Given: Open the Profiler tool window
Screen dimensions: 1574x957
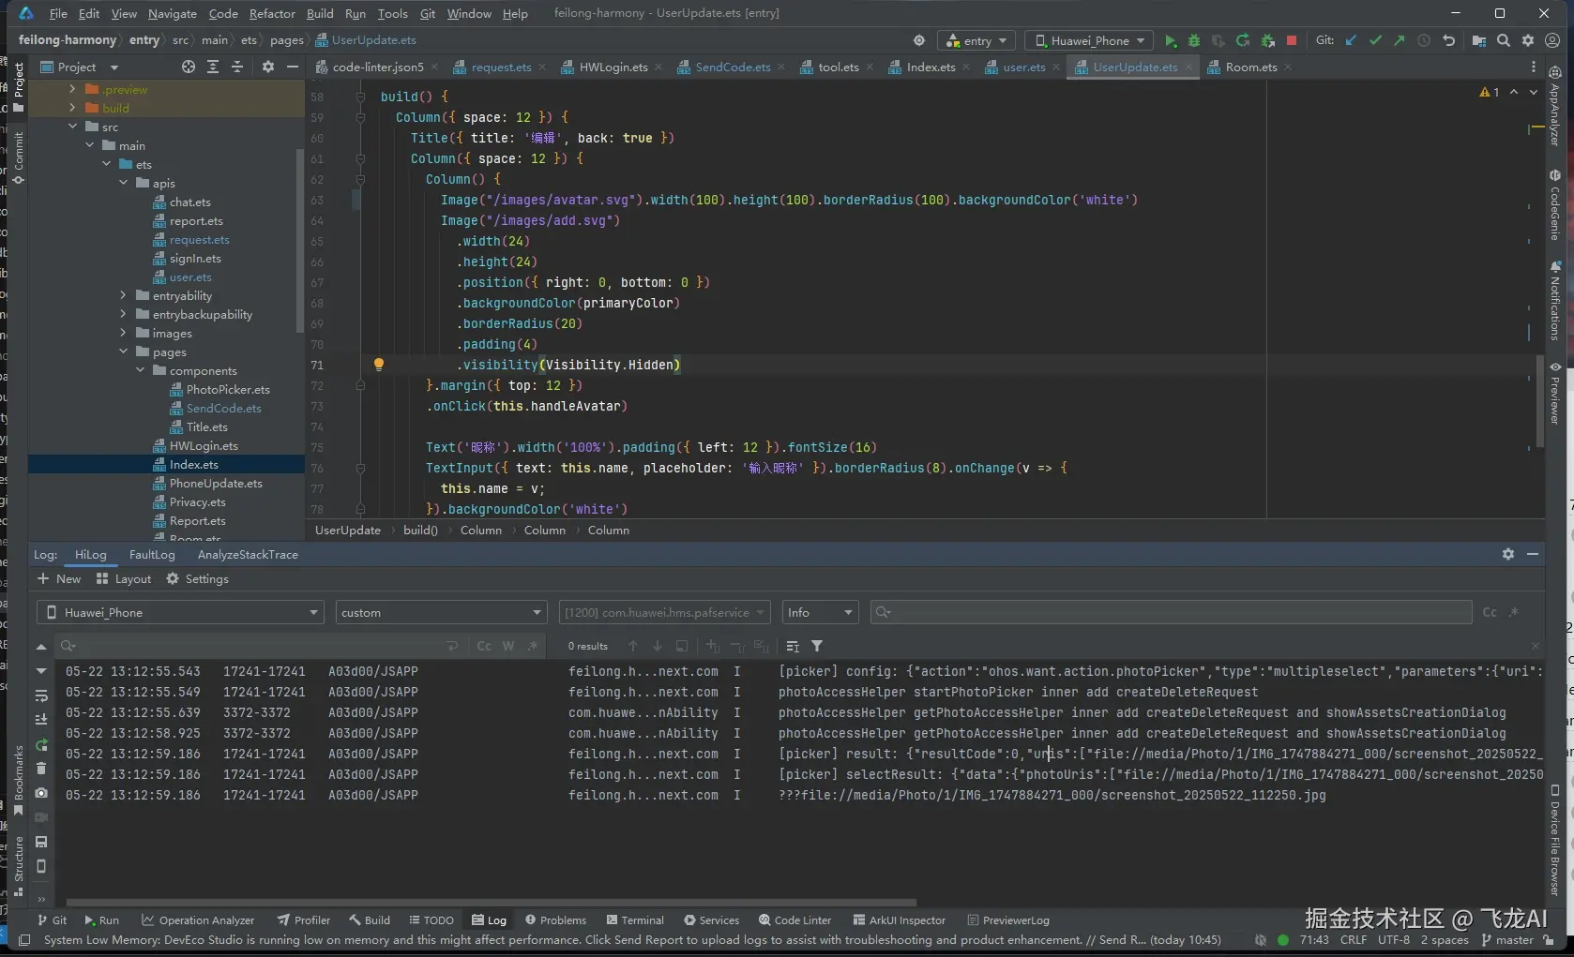Looking at the screenshot, I should click(x=304, y=920).
